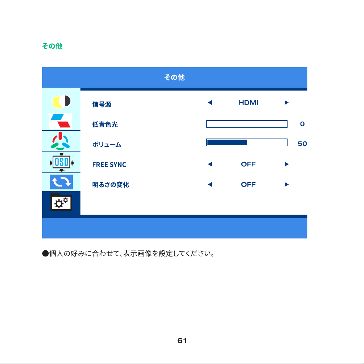Click right arrow beside HDMI signal source
Image resolution: width=364 pixels, height=364 pixels.
pyautogui.click(x=286, y=102)
